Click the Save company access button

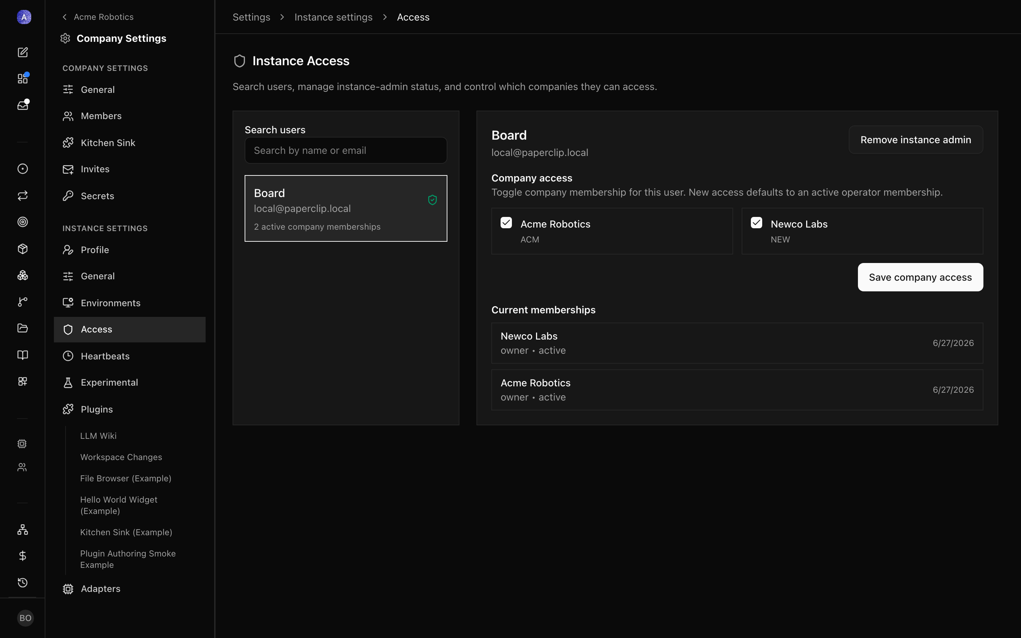pos(920,277)
